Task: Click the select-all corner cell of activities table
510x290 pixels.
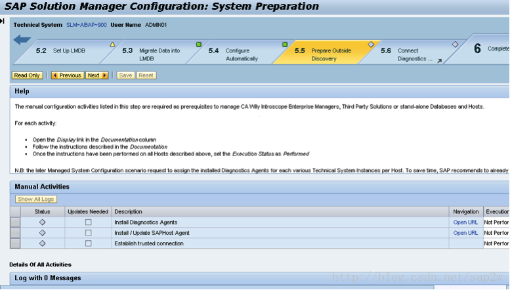Action: click(x=15, y=212)
